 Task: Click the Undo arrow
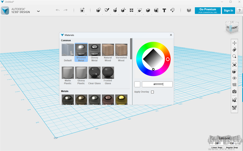tap(58, 10)
